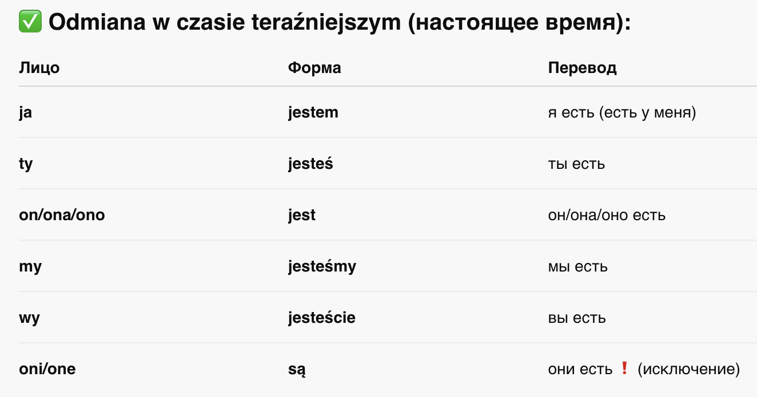Click the 'Лицо' column header
Viewport: 757px width, 397px height.
(x=39, y=68)
